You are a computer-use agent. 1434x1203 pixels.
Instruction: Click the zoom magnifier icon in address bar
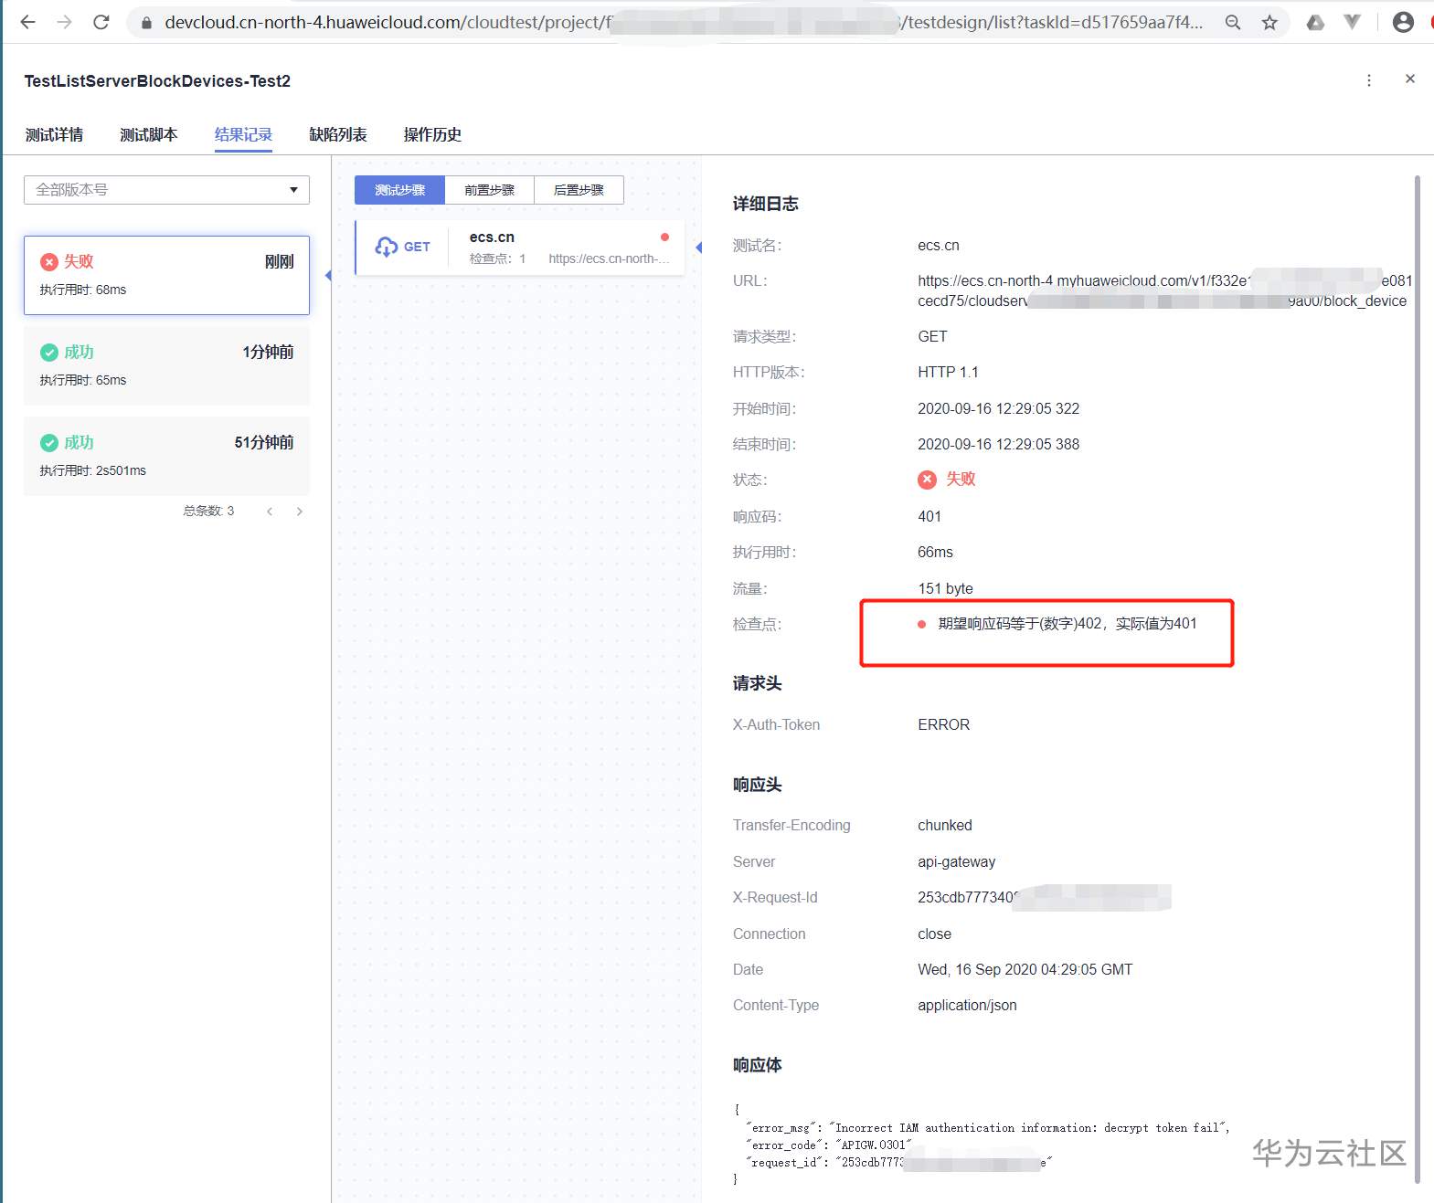click(1233, 23)
